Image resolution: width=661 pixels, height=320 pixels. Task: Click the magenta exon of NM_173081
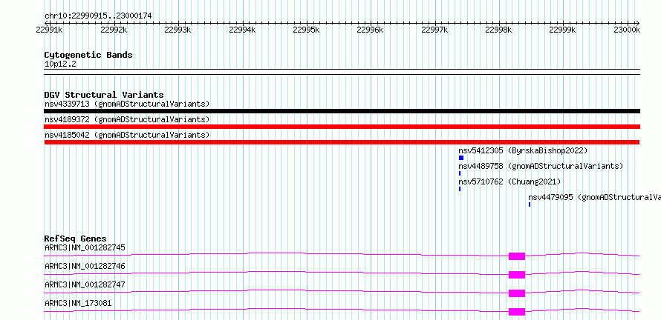[517, 312]
